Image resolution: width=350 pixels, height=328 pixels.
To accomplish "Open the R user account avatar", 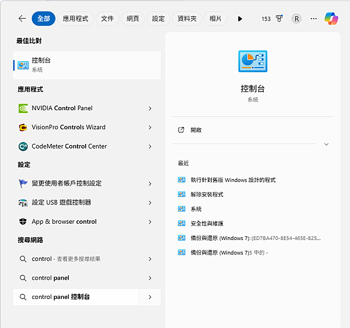I will (296, 19).
